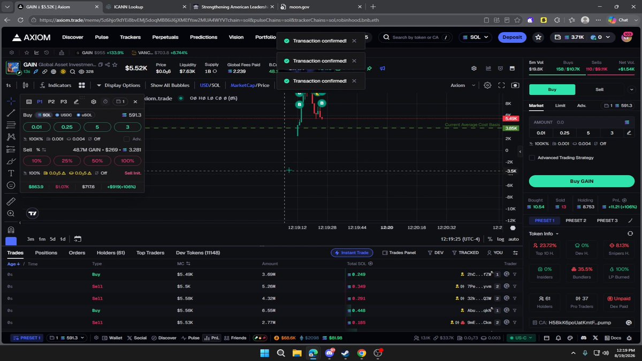Enable the Advanced Trading Strategy checkbox

tap(532, 158)
